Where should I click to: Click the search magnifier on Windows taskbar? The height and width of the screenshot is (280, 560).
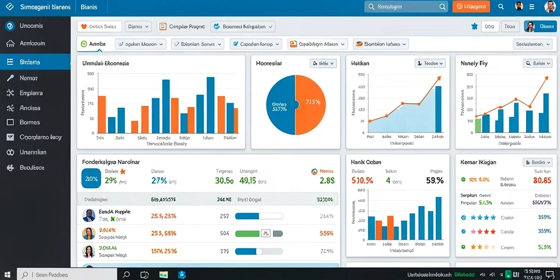(126, 275)
